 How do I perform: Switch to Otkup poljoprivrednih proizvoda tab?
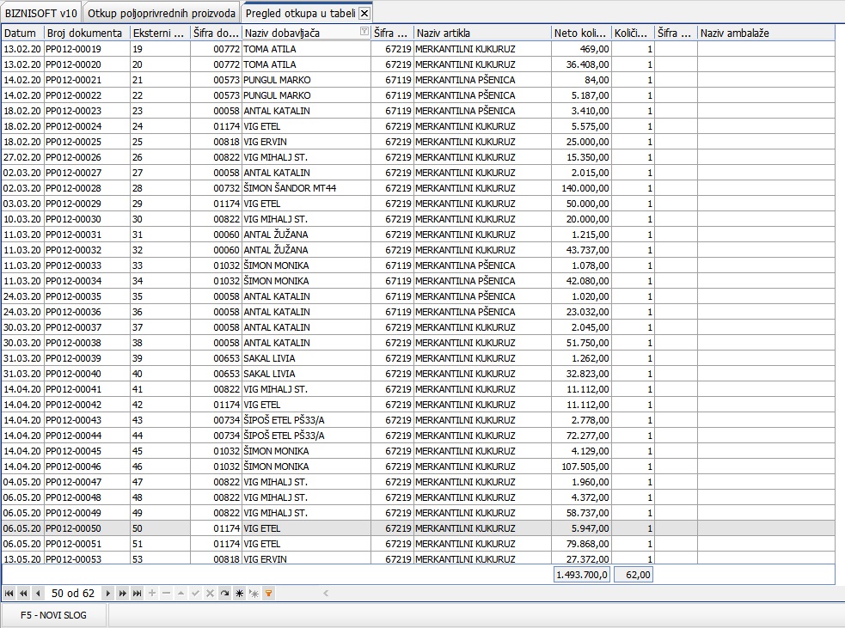(x=161, y=13)
